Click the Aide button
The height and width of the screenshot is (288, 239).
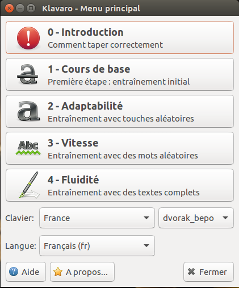click(26, 272)
